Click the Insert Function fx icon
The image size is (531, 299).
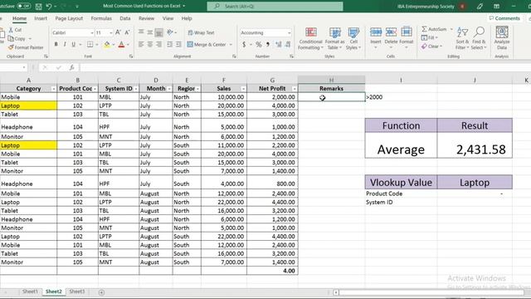[x=72, y=67]
